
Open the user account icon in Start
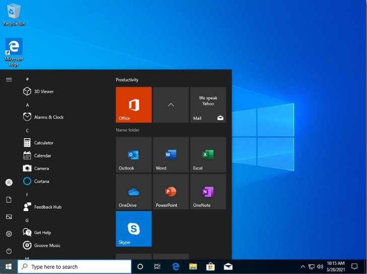tap(9, 182)
